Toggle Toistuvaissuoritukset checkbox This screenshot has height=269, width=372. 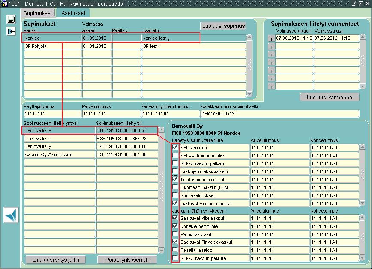pyautogui.click(x=175, y=179)
